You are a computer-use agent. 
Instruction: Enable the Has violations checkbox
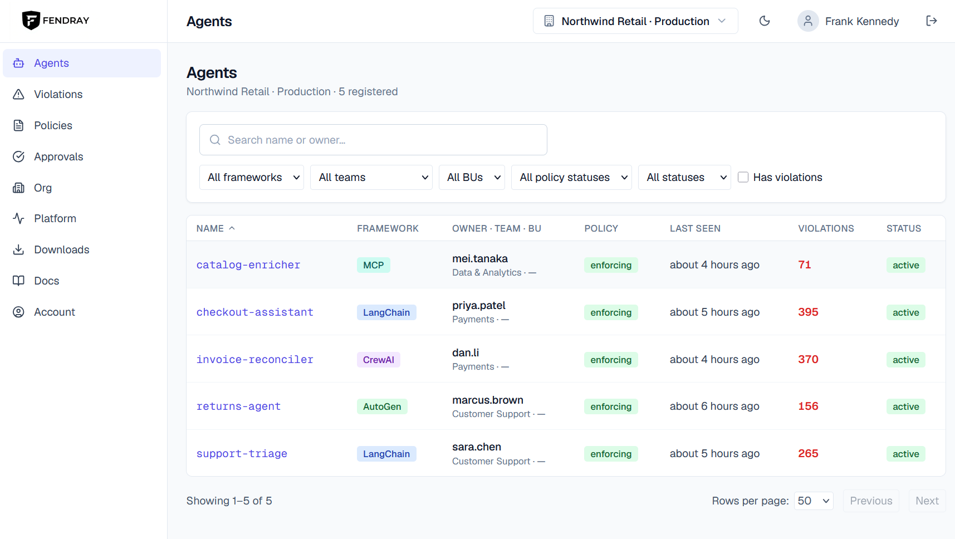point(743,177)
